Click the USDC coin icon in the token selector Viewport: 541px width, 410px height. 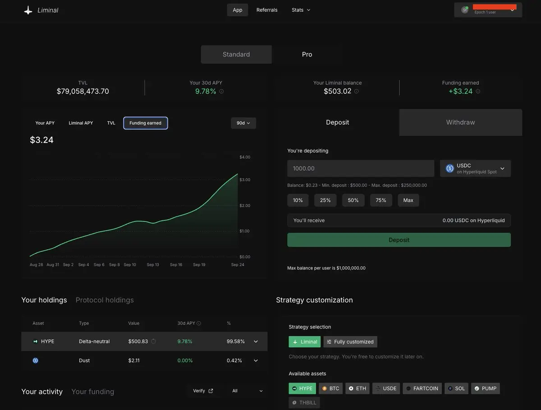tap(449, 168)
